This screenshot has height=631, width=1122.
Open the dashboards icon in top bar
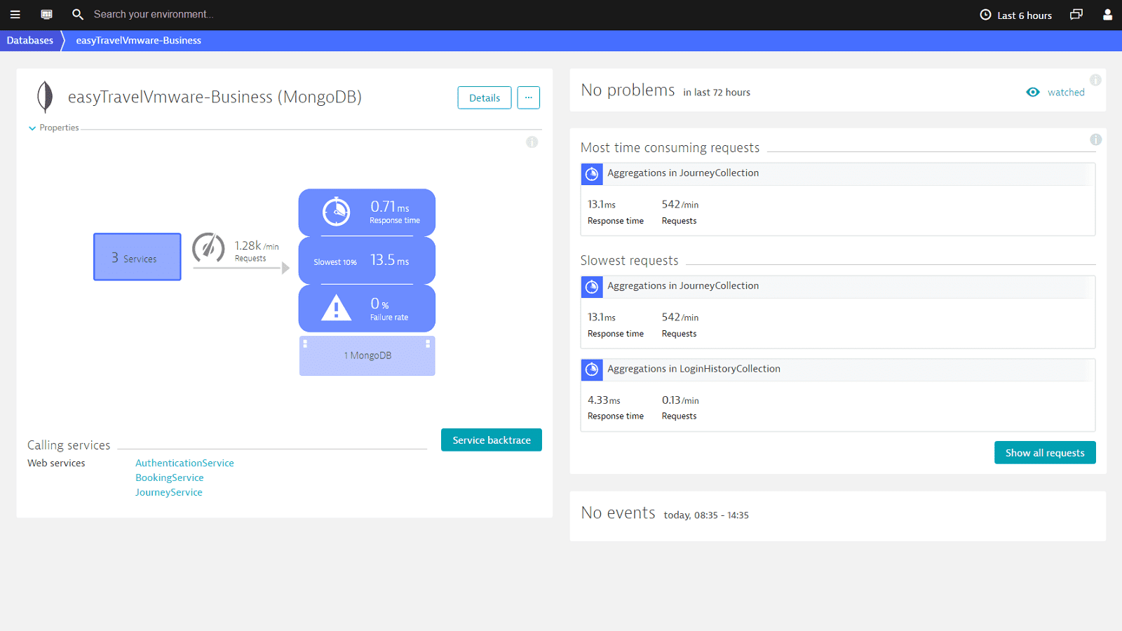tap(46, 14)
